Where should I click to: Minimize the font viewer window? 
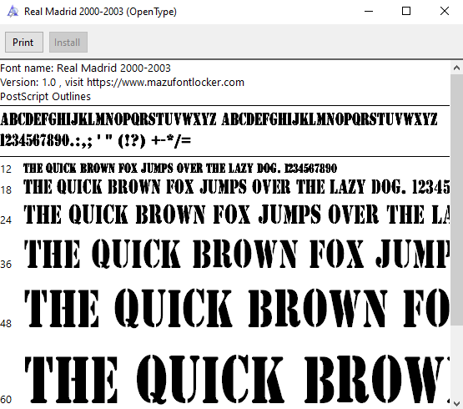(369, 12)
